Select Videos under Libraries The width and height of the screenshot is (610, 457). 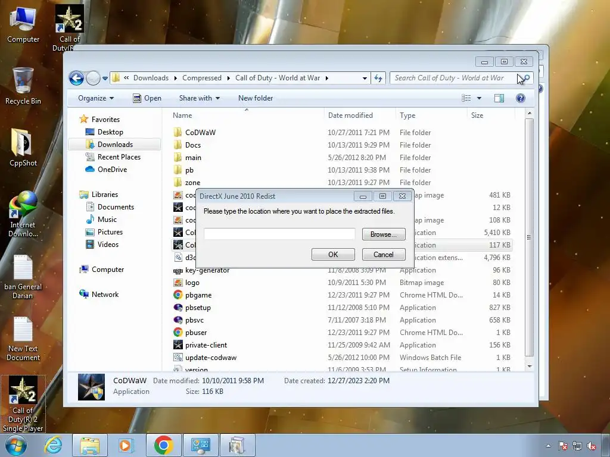click(x=108, y=245)
